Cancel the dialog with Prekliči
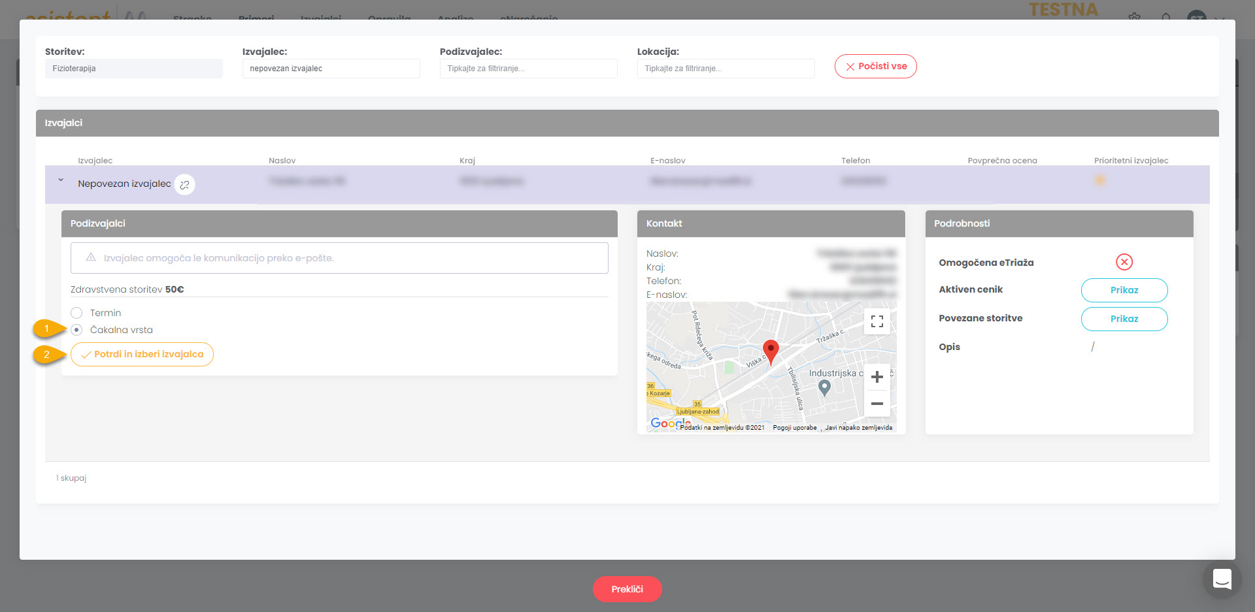Viewport: 1255px width, 612px height. [627, 589]
